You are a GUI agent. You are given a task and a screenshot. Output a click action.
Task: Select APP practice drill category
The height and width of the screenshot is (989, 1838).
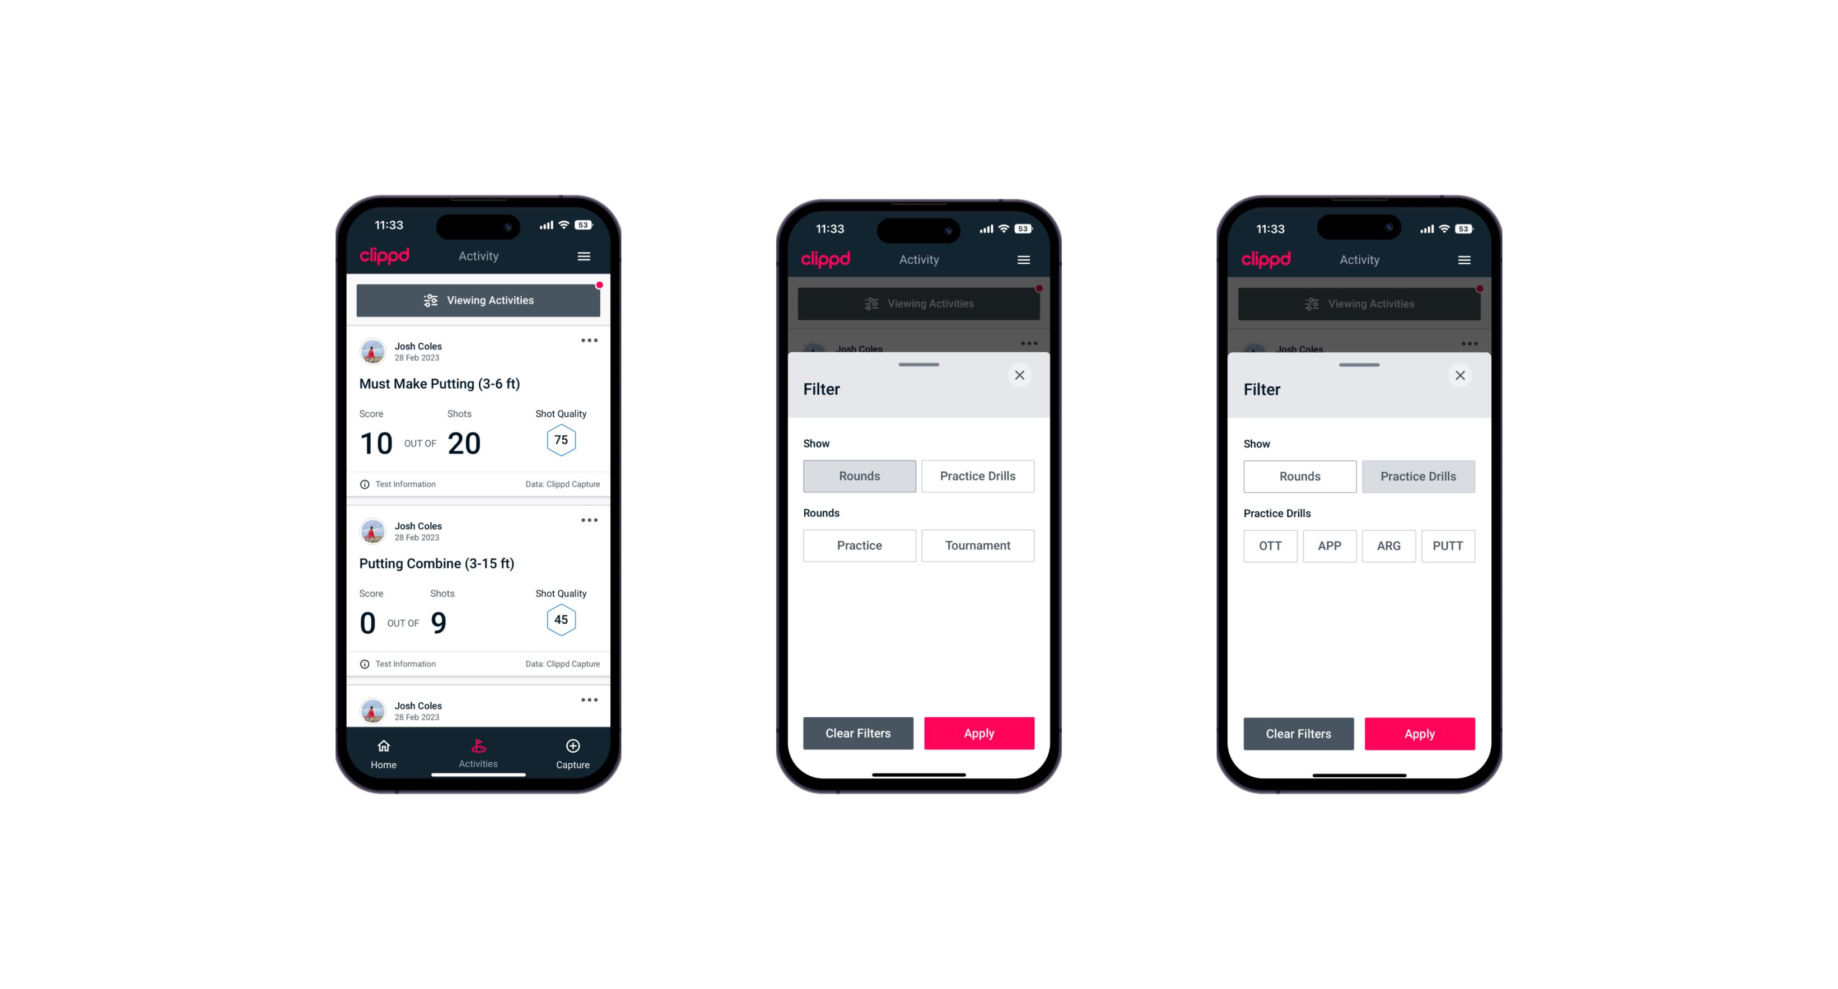click(x=1329, y=545)
